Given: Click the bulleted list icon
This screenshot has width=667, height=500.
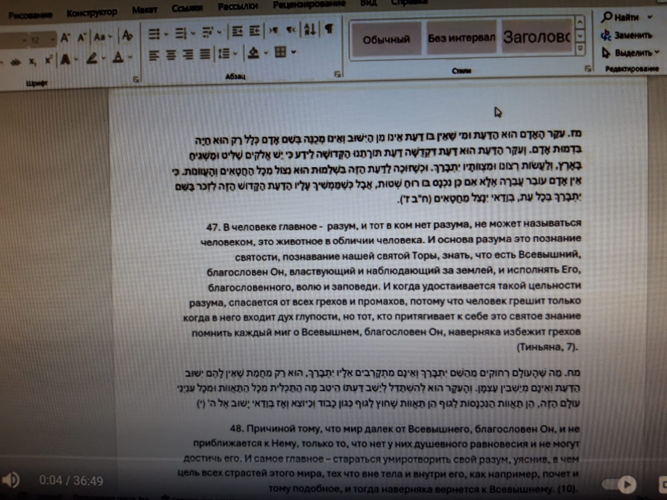Looking at the screenshot, I should pyautogui.click(x=154, y=33).
